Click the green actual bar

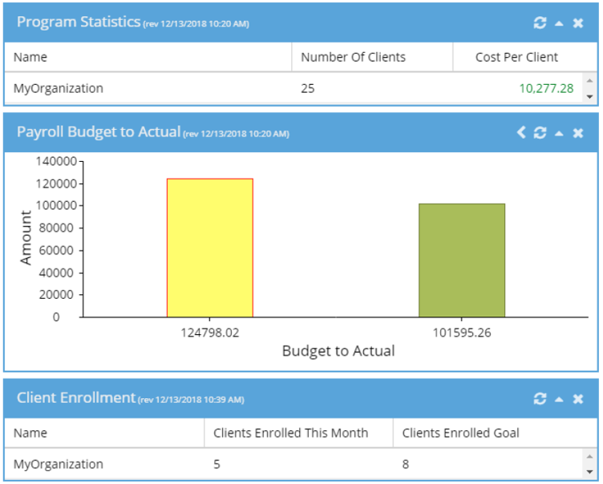(462, 260)
